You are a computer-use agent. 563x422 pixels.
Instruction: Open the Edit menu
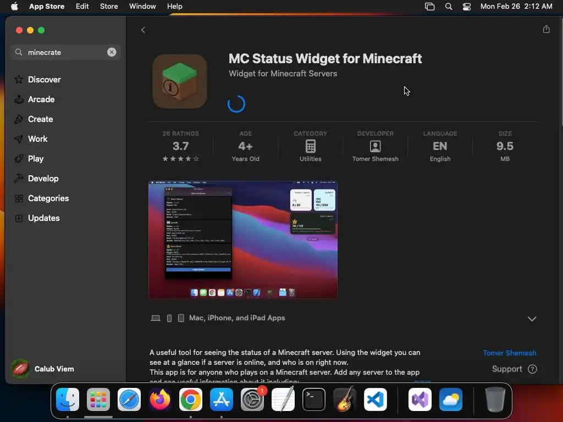pos(82,6)
